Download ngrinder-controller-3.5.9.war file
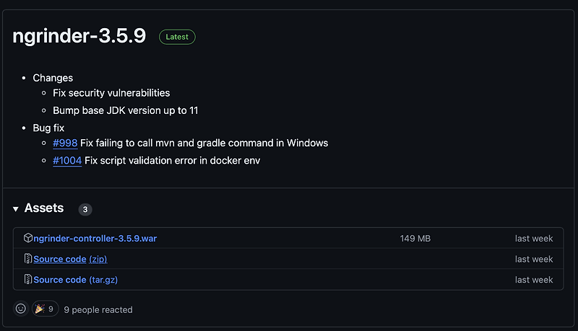The height and width of the screenshot is (331, 578). (x=95, y=238)
